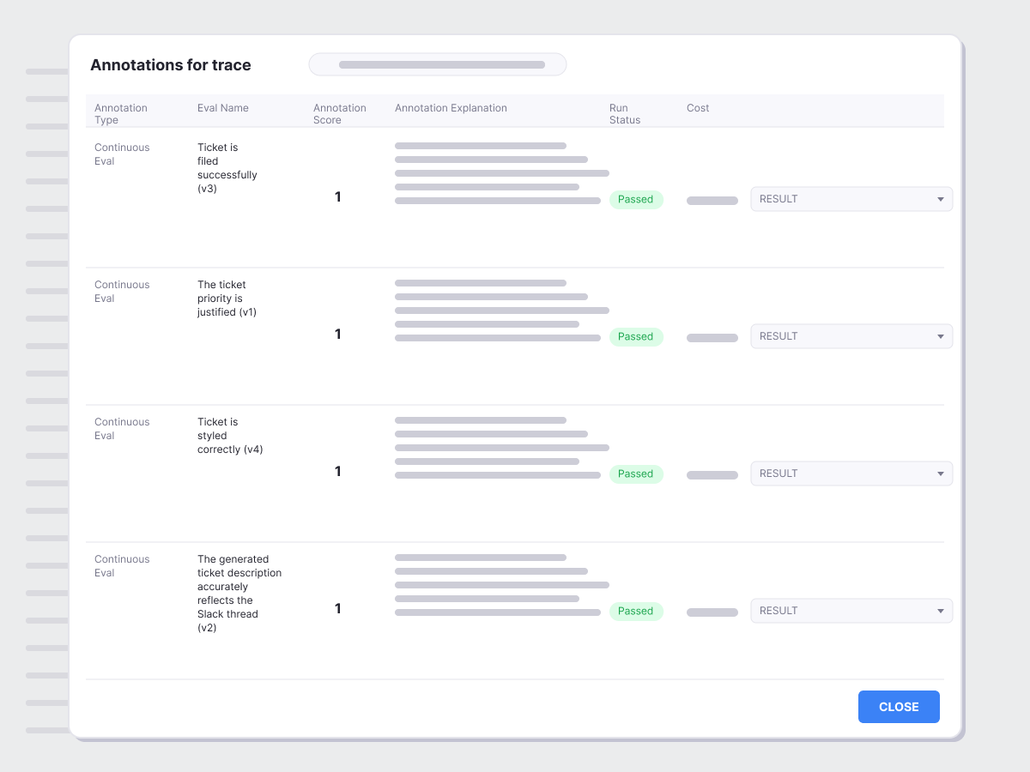The width and height of the screenshot is (1030, 772).
Task: Toggle the Passed indicator for 'Ticket is styled correctly (v4)'
Action: point(636,473)
